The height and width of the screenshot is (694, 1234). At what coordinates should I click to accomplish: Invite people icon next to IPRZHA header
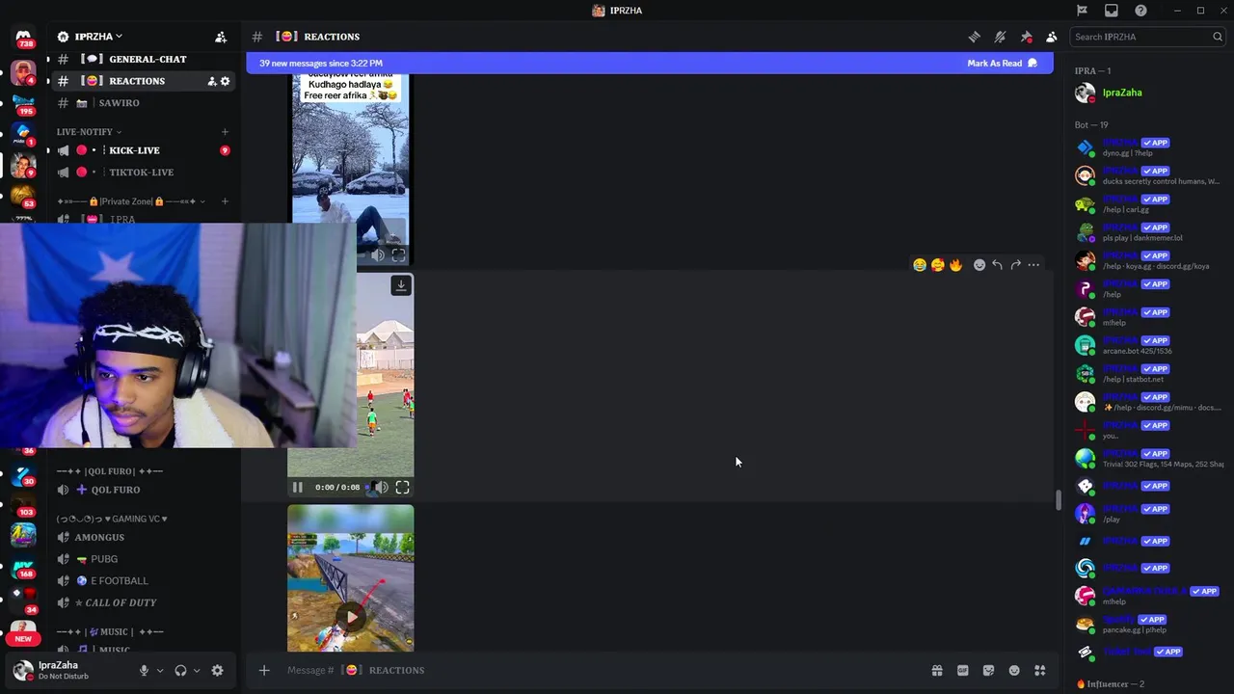pos(221,37)
